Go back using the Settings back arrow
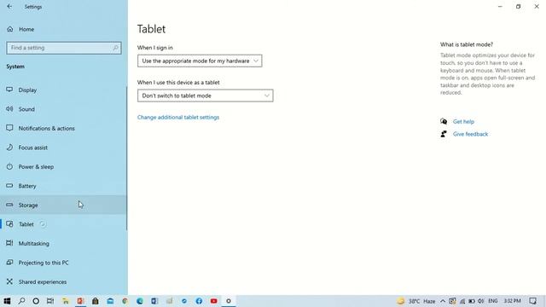This screenshot has height=307, width=546. [x=9, y=6]
